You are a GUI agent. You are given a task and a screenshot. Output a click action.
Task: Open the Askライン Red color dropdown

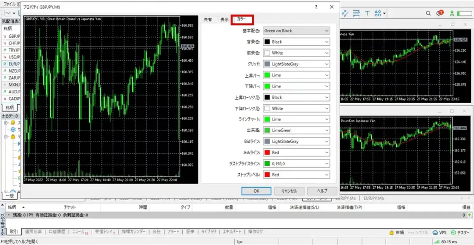[296, 152]
